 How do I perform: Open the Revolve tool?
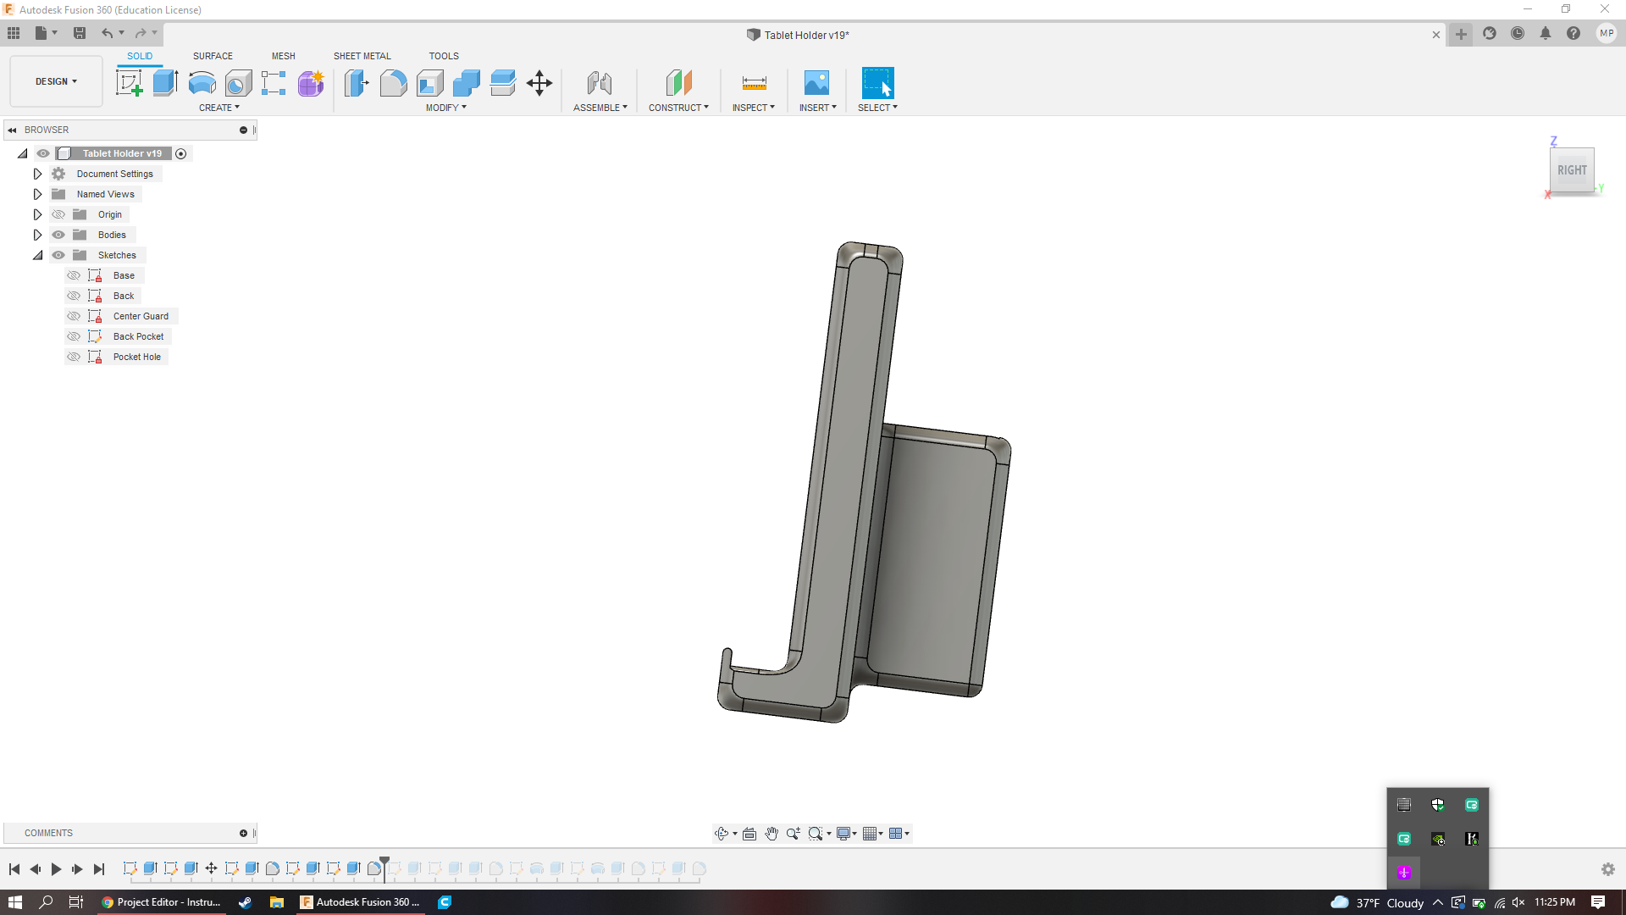[x=201, y=82]
